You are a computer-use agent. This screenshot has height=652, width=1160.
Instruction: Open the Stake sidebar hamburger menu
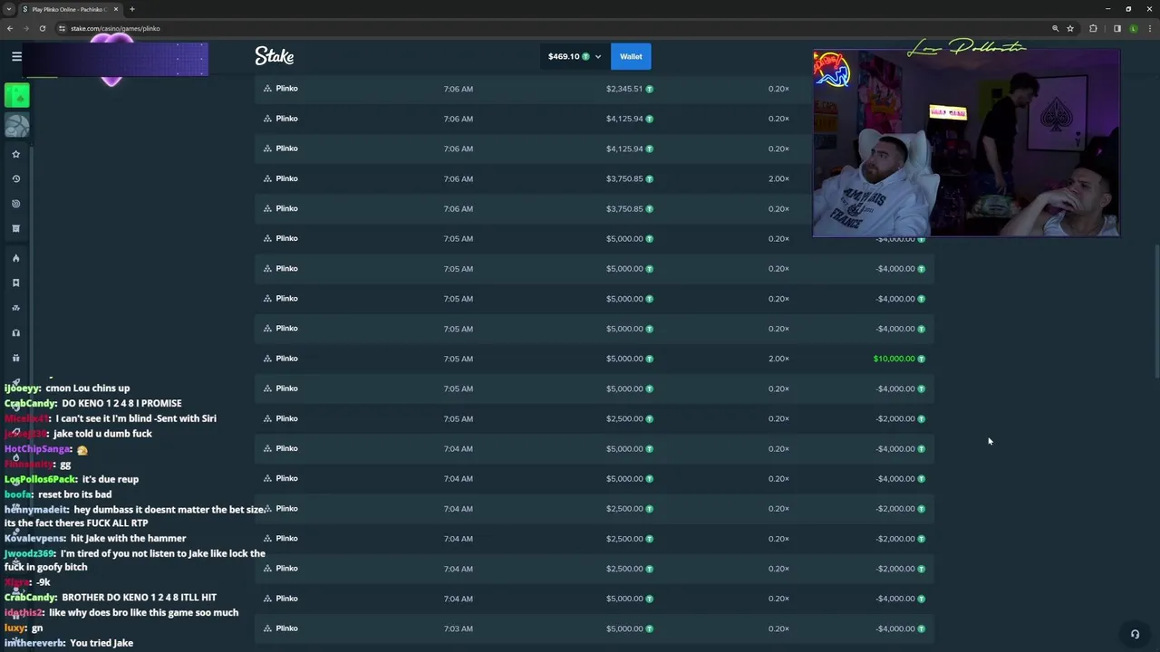tap(16, 56)
